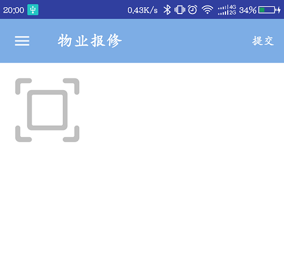Tap the vibrate mode icon
Screen dimensions: 284x261
click(180, 10)
